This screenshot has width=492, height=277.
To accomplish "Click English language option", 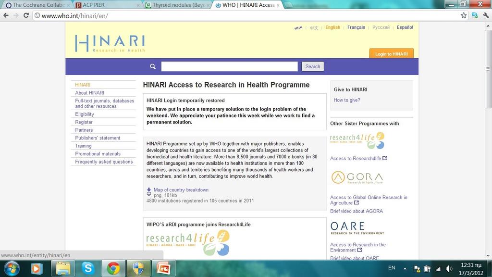I will [332, 27].
